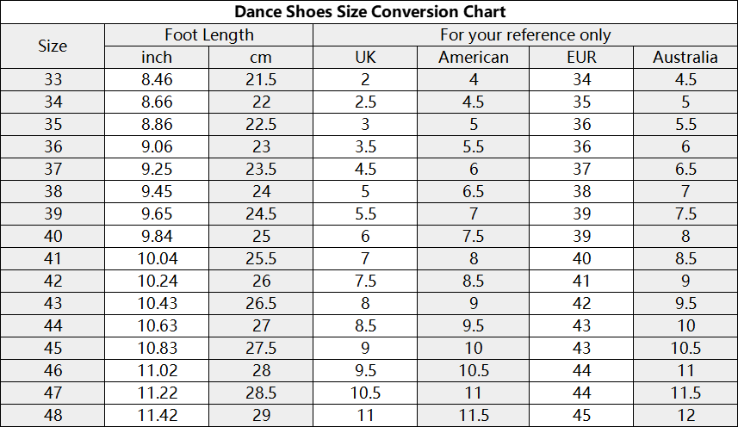Click the 11.42 inch cell
738x427 pixels.
coord(157,415)
